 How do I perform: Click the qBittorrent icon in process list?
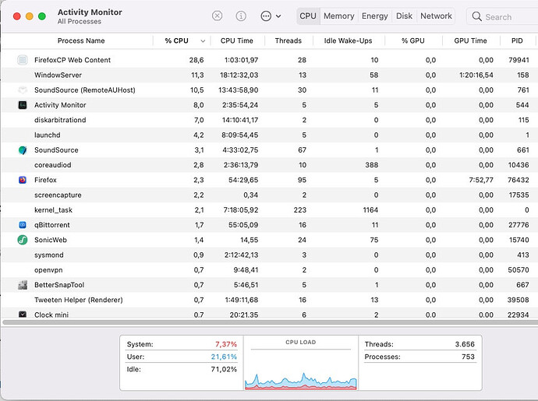coord(23,225)
